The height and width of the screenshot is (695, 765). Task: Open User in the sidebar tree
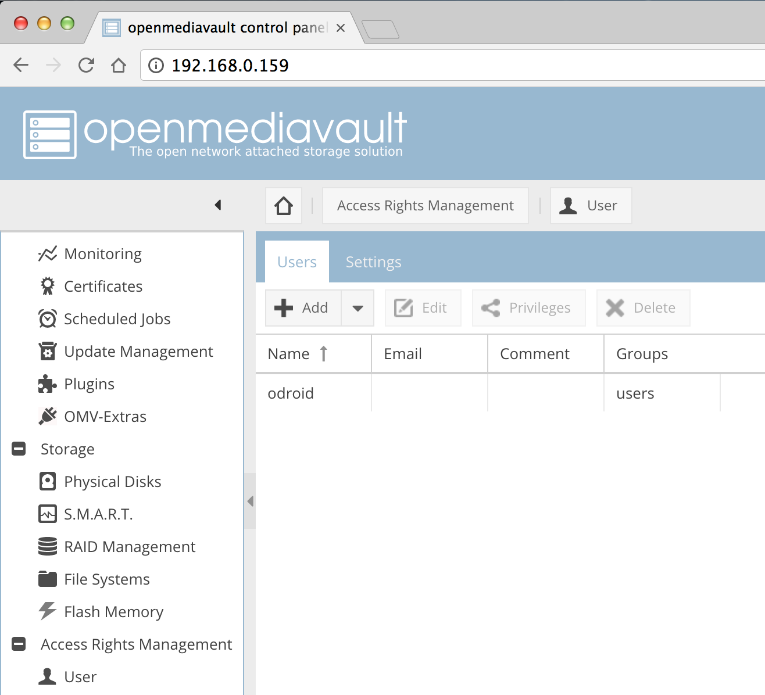81,677
